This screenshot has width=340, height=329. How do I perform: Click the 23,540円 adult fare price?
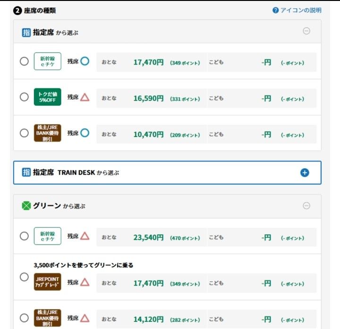point(149,237)
